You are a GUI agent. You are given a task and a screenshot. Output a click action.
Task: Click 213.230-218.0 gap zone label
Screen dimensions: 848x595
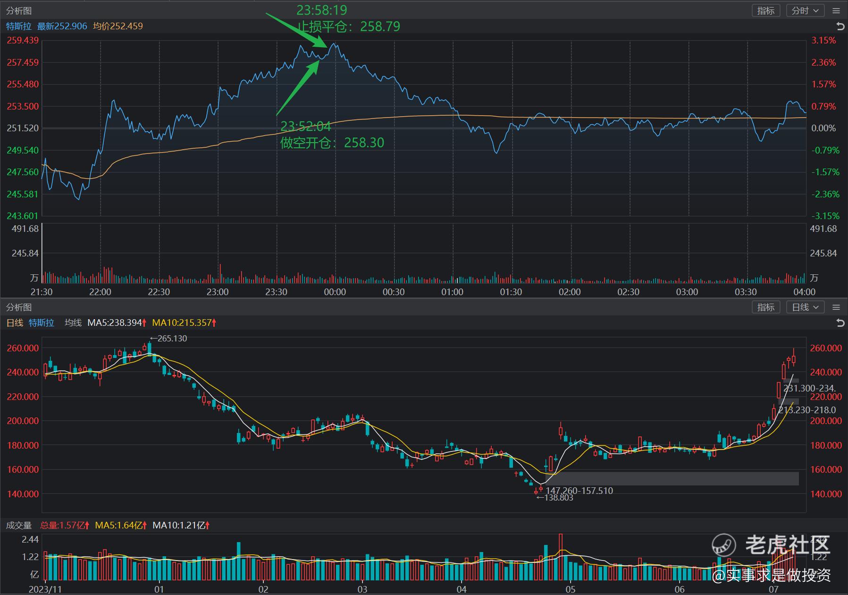click(x=807, y=410)
